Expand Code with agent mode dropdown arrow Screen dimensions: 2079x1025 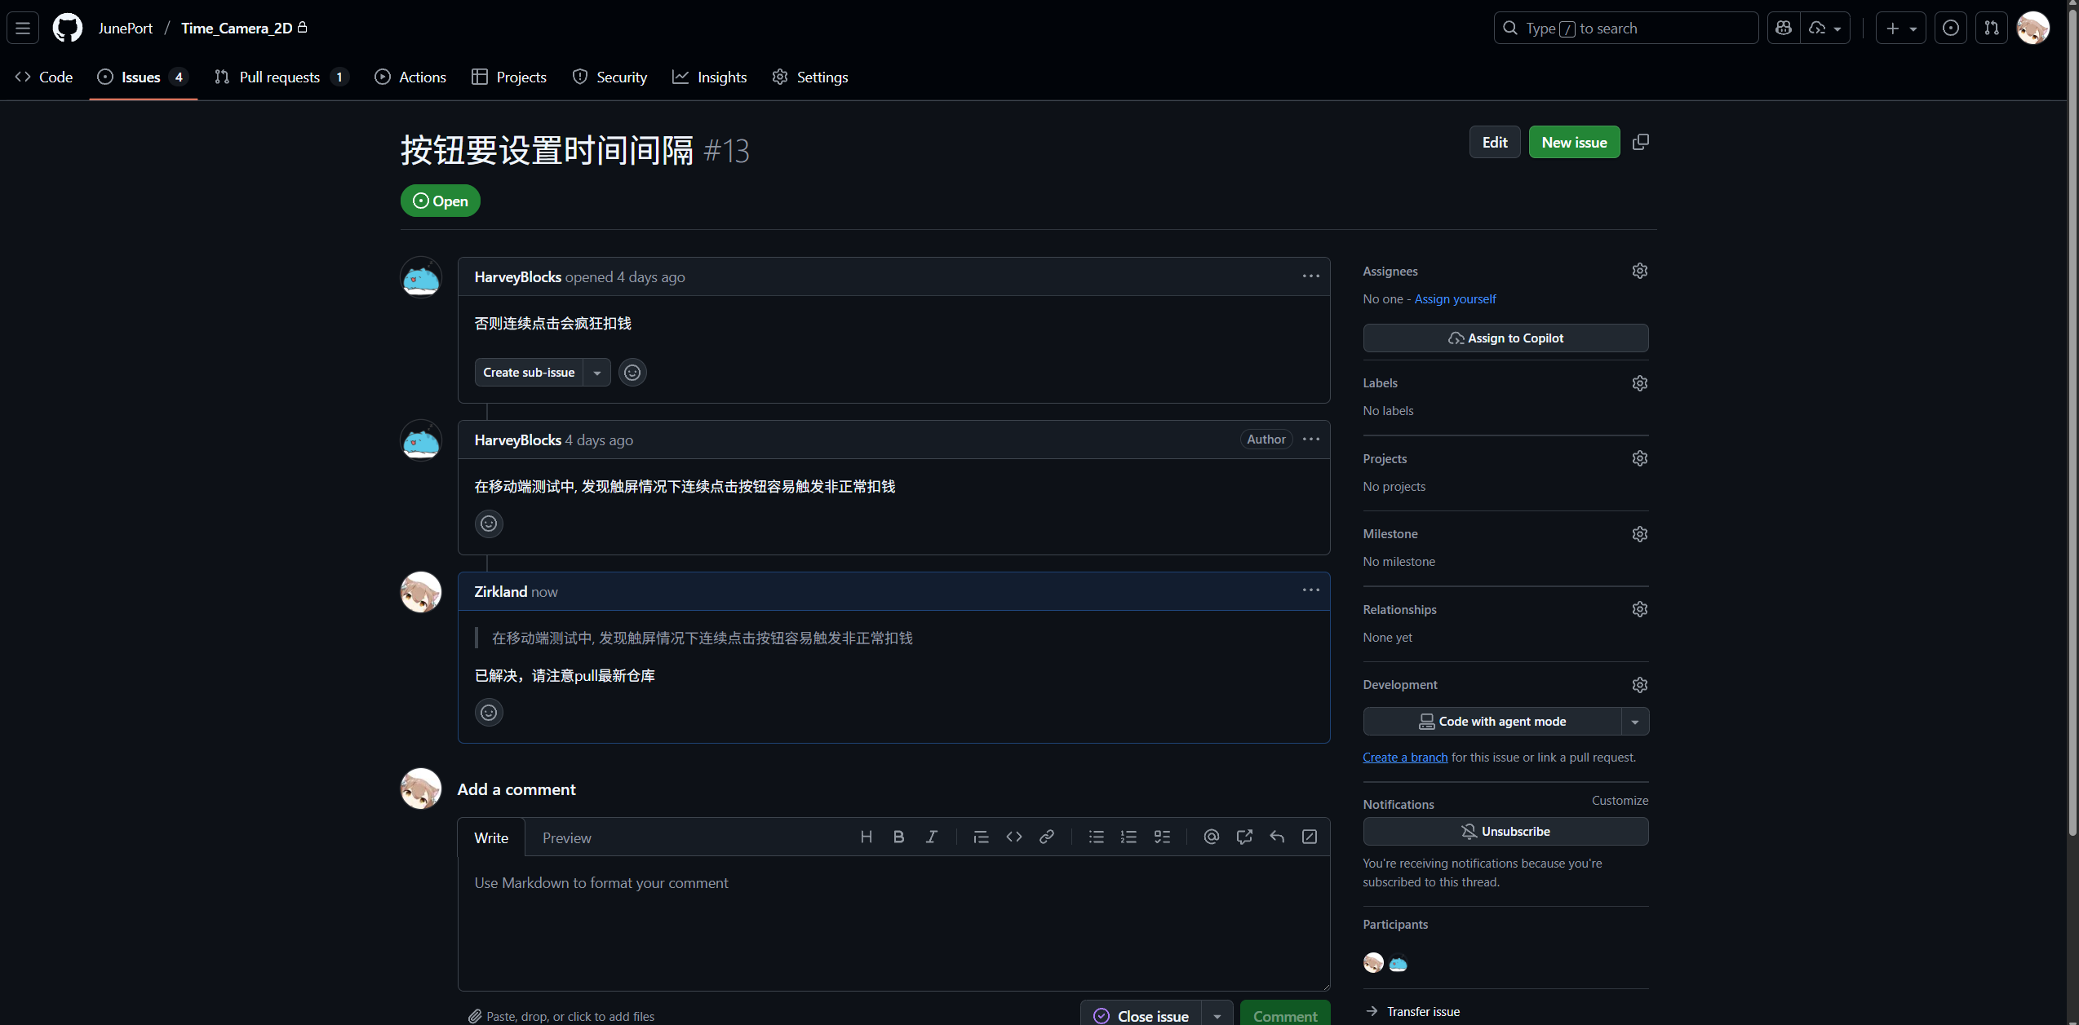pos(1634,722)
